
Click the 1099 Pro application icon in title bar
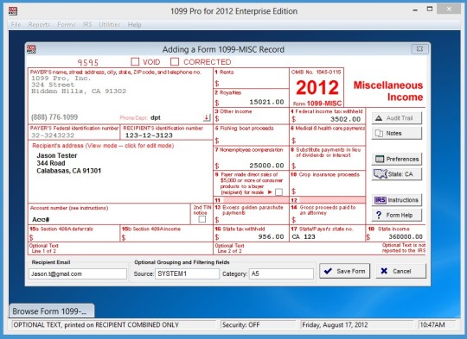point(13,11)
